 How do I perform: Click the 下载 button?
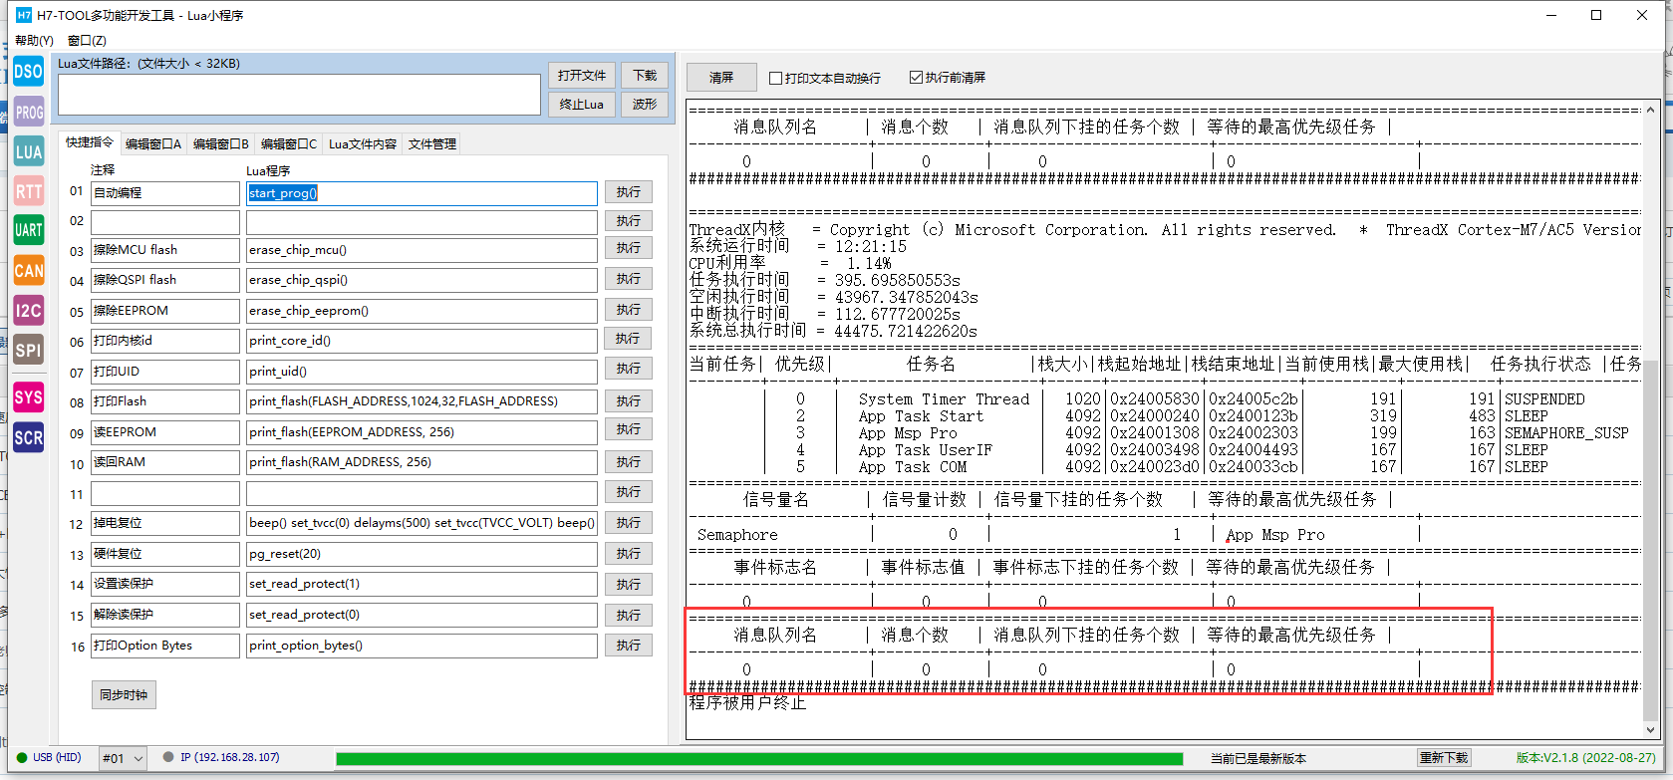[x=645, y=76]
